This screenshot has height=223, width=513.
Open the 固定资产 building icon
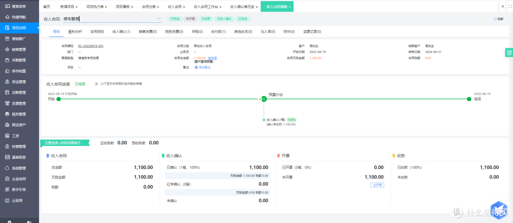pyautogui.click(x=7, y=125)
